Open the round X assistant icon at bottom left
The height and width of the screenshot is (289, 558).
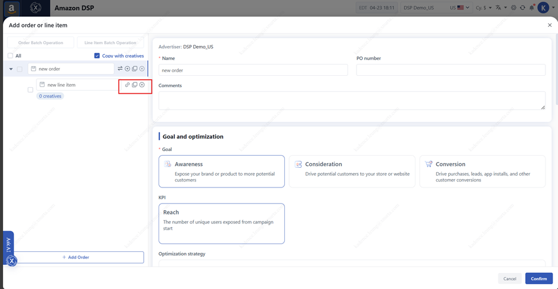[x=12, y=261]
